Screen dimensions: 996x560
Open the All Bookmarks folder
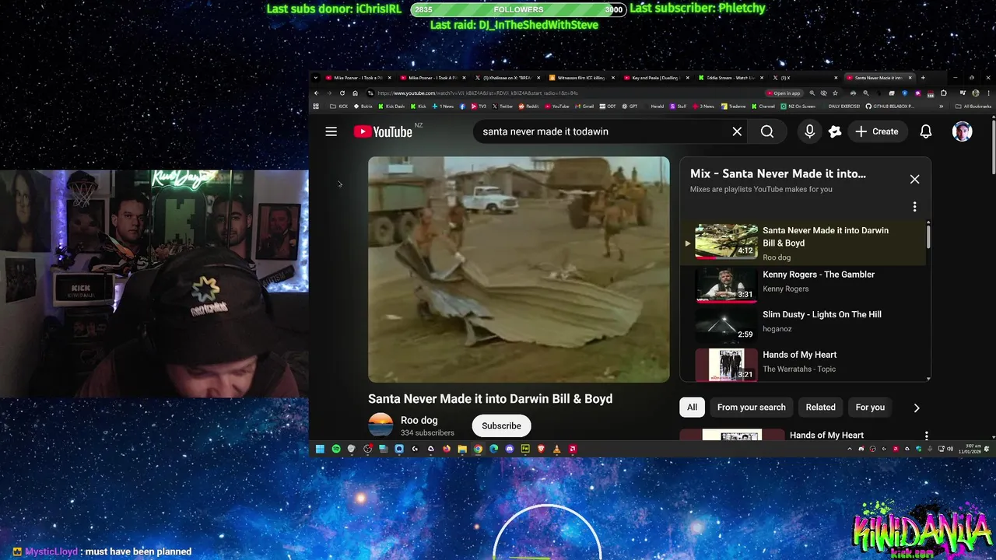(x=973, y=107)
